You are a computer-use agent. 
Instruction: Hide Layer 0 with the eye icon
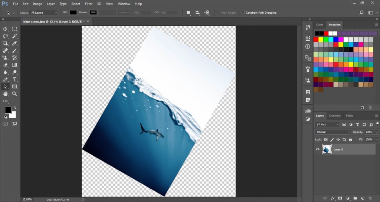click(x=318, y=149)
